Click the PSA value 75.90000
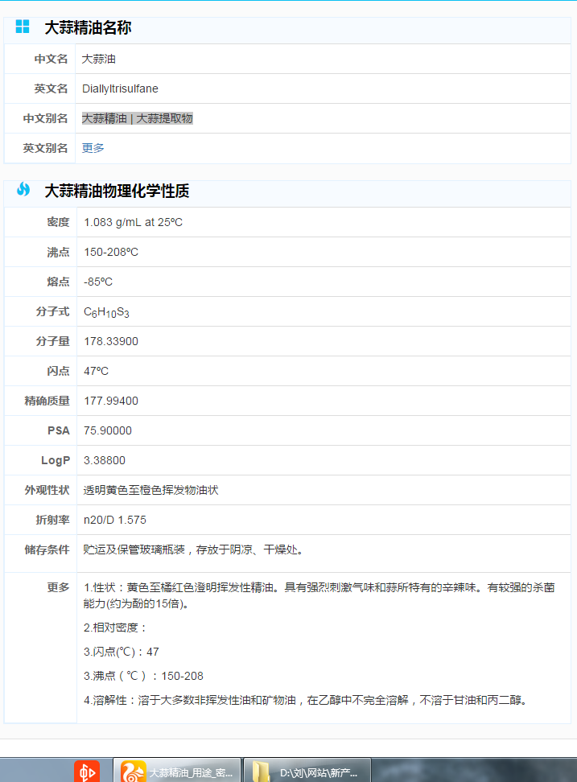The height and width of the screenshot is (782, 577). pyautogui.click(x=108, y=430)
